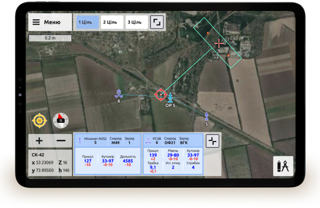
Task: Zoom out with the minus button
Action: coord(61,140)
